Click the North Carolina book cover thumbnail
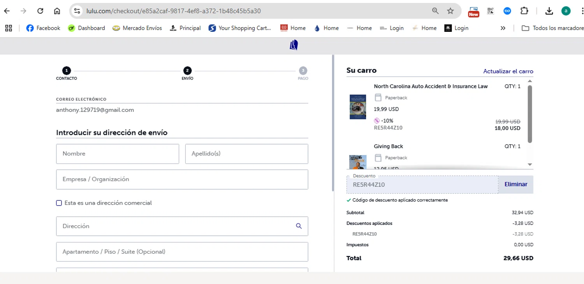This screenshot has height=284, width=584. coord(358,107)
